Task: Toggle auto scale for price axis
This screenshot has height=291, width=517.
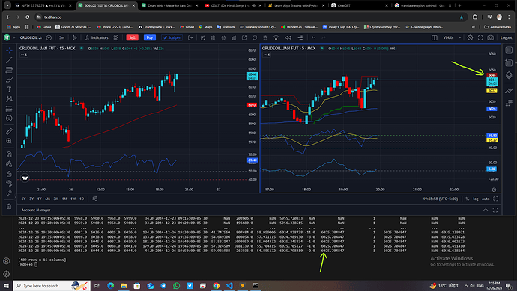Action: click(x=486, y=199)
